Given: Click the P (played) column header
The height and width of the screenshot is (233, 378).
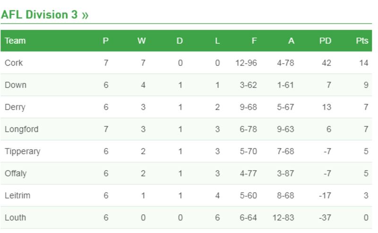Looking at the screenshot, I should click(105, 41).
